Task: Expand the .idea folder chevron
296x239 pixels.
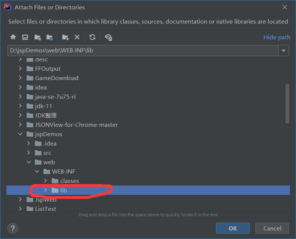Action: coord(28,143)
